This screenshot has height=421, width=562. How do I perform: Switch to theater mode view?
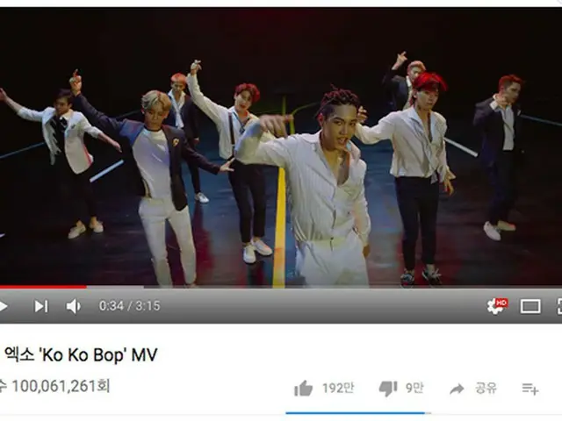coord(530,306)
